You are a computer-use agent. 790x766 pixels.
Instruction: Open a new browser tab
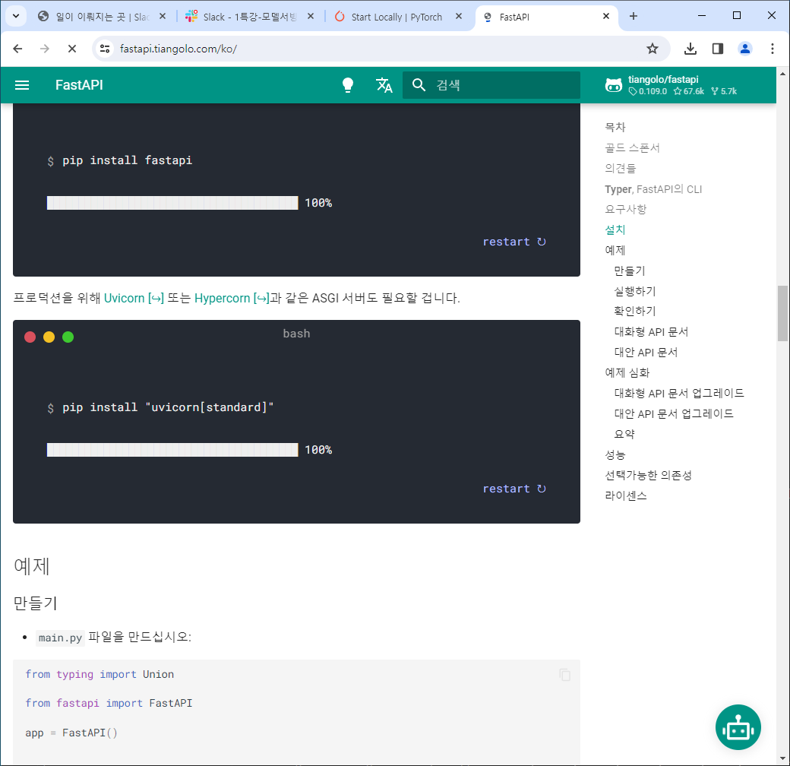coord(634,16)
